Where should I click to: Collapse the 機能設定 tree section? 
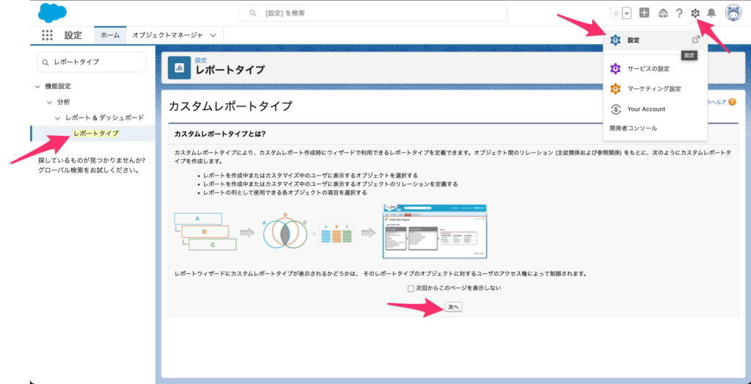pyautogui.click(x=37, y=87)
